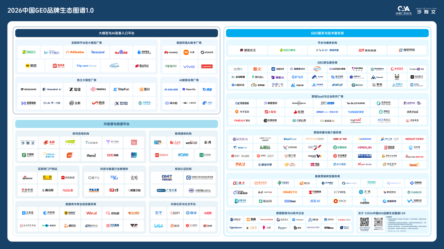Click the 拼多多 logo
The height and width of the screenshot is (249, 444).
click(x=59, y=66)
